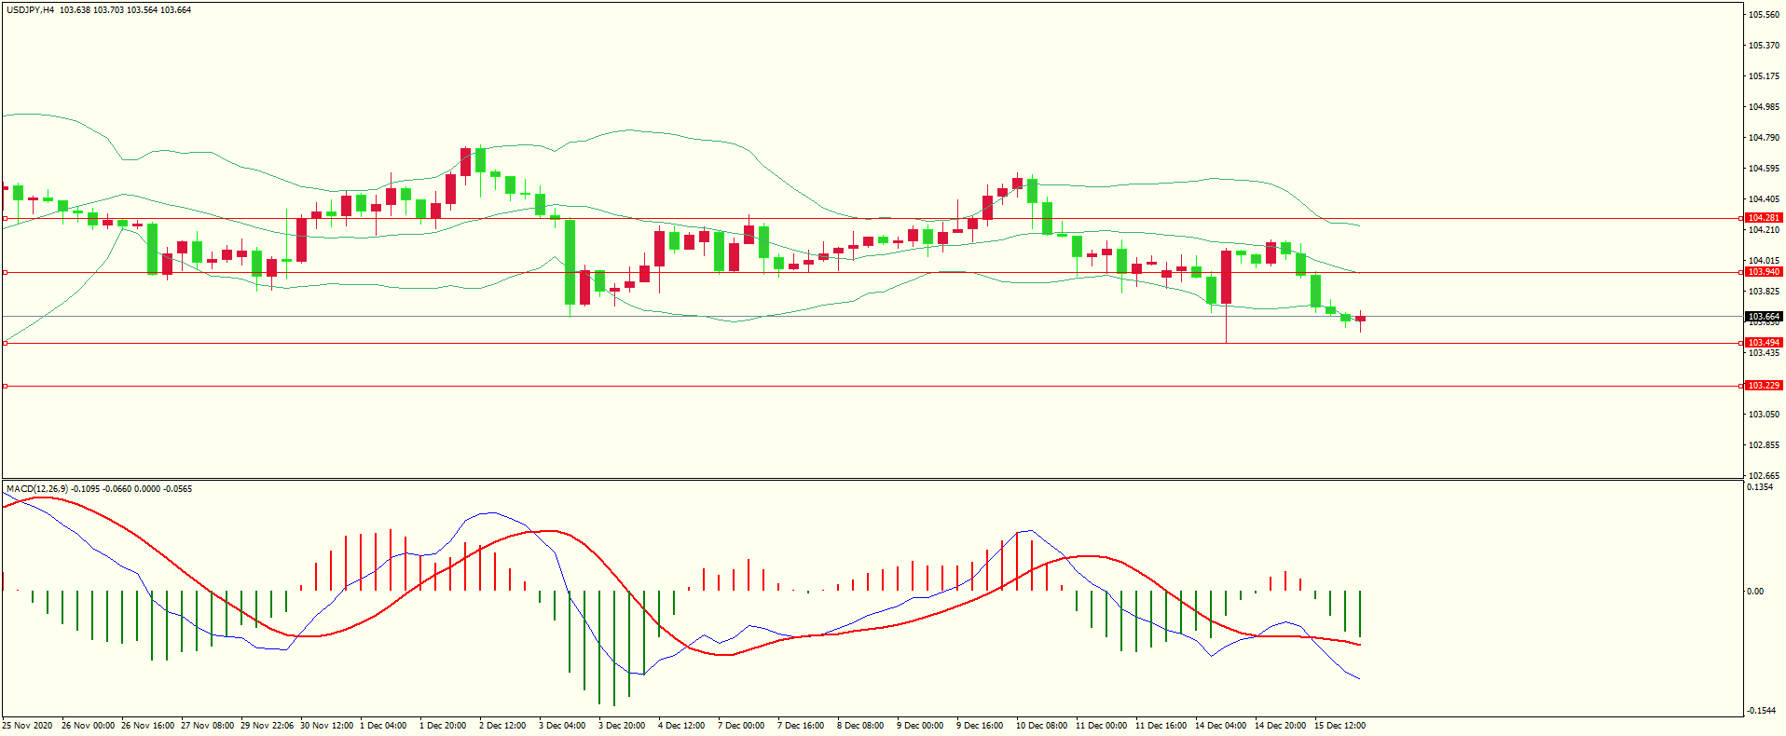Click the current price 103.664 label
The image size is (1786, 736).
pos(1763,317)
